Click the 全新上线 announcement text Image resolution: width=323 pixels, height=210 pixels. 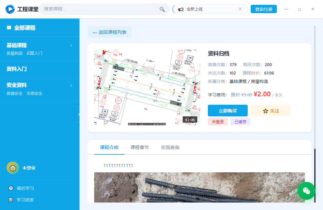(194, 9)
